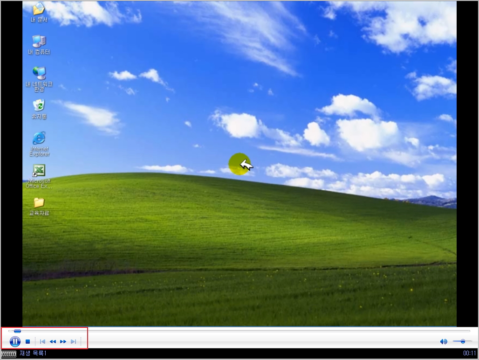This screenshot has height=360, width=479.
Task: Click the 00:11 elapsed time display
Action: pos(470,353)
